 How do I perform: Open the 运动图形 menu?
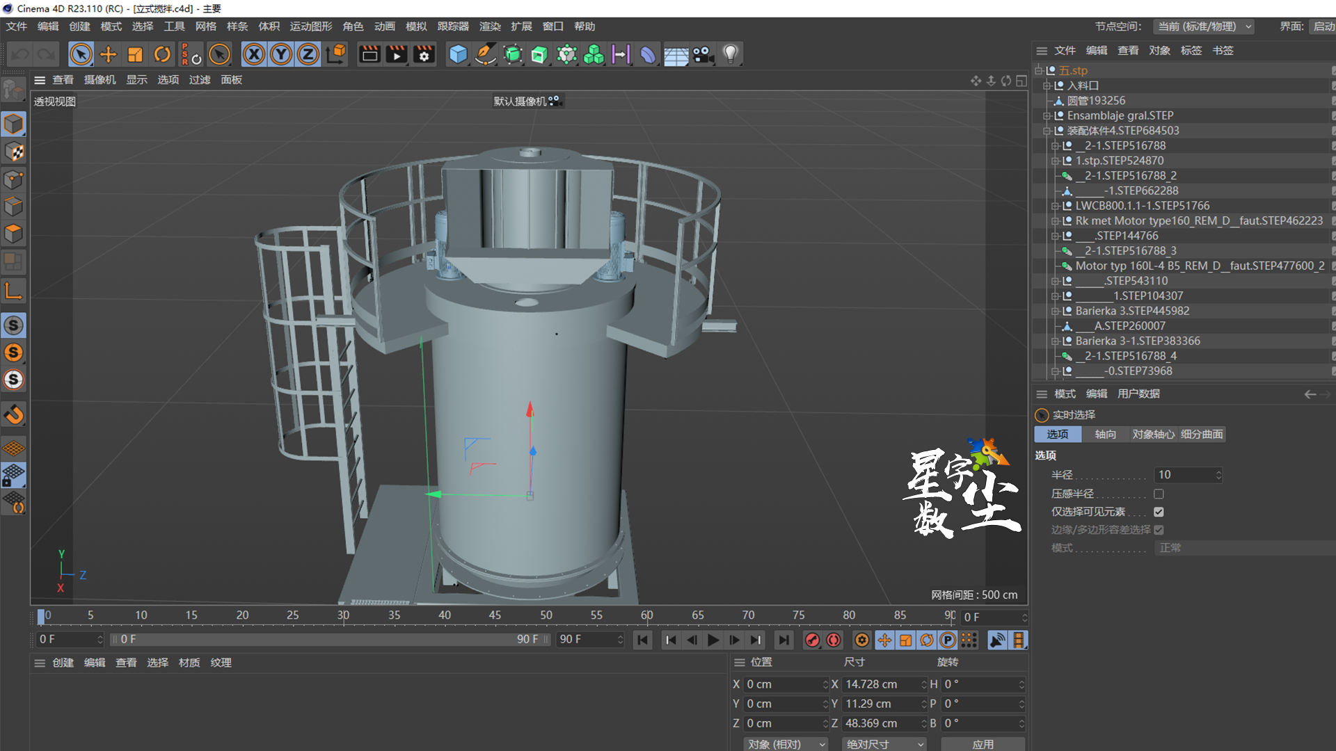311,26
